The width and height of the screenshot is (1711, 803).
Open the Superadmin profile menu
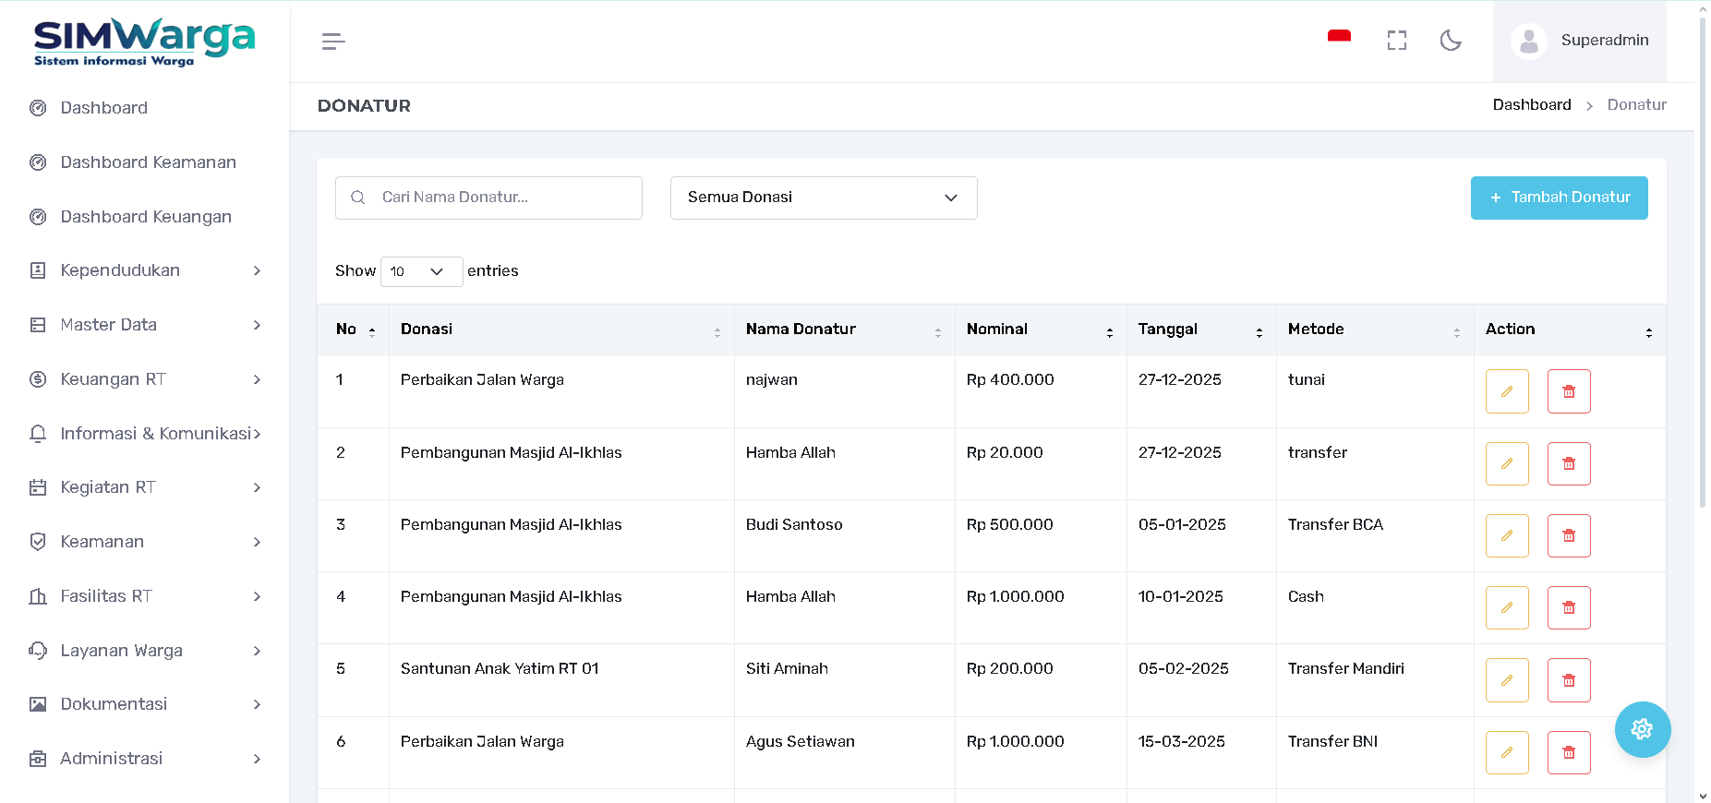coord(1580,41)
